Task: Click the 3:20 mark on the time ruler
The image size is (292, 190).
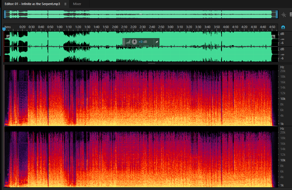Action: click(x=189, y=27)
